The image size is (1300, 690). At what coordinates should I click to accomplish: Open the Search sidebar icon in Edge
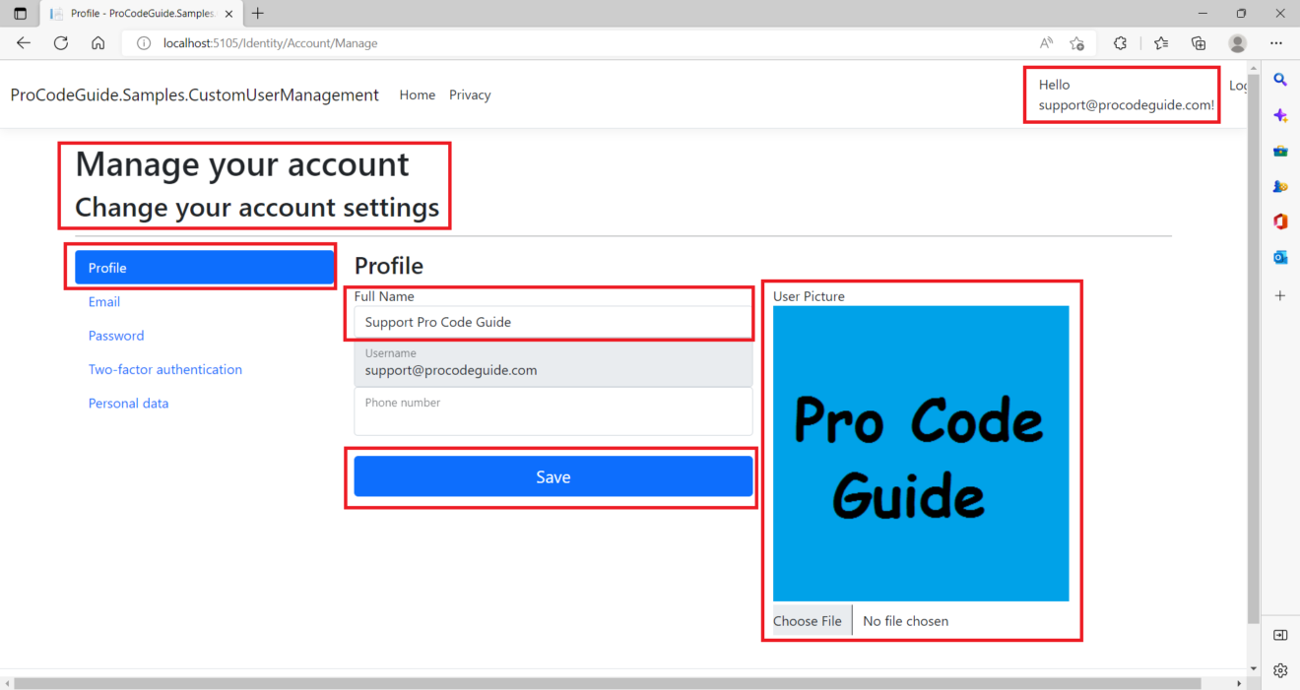[x=1280, y=80]
